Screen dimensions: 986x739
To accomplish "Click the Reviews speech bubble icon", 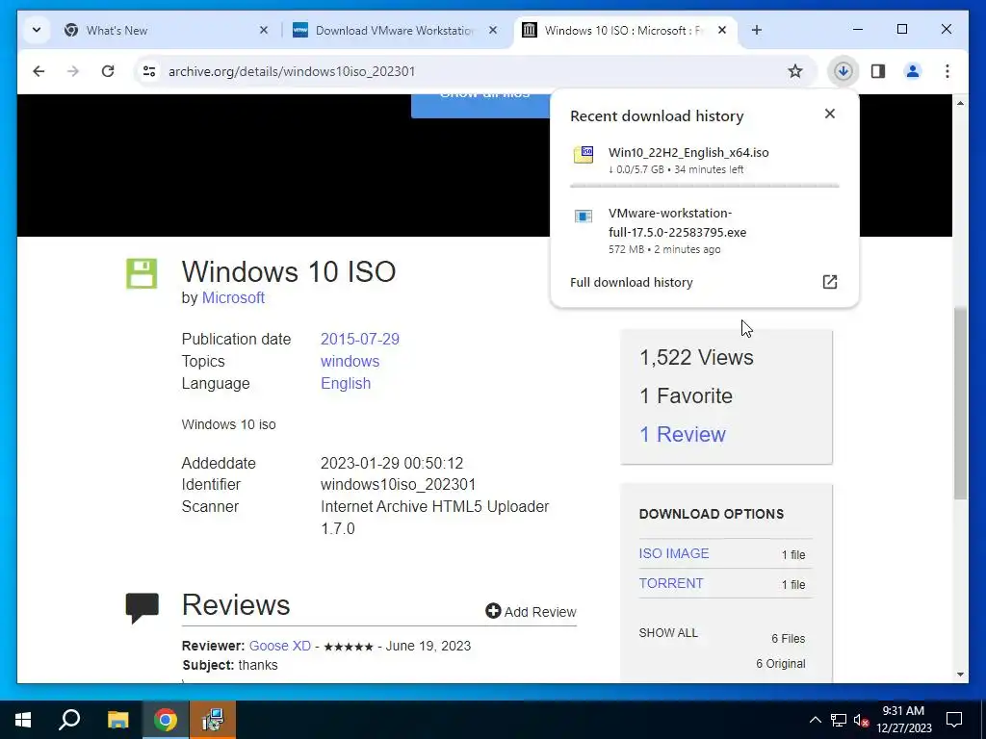I will coord(143,608).
